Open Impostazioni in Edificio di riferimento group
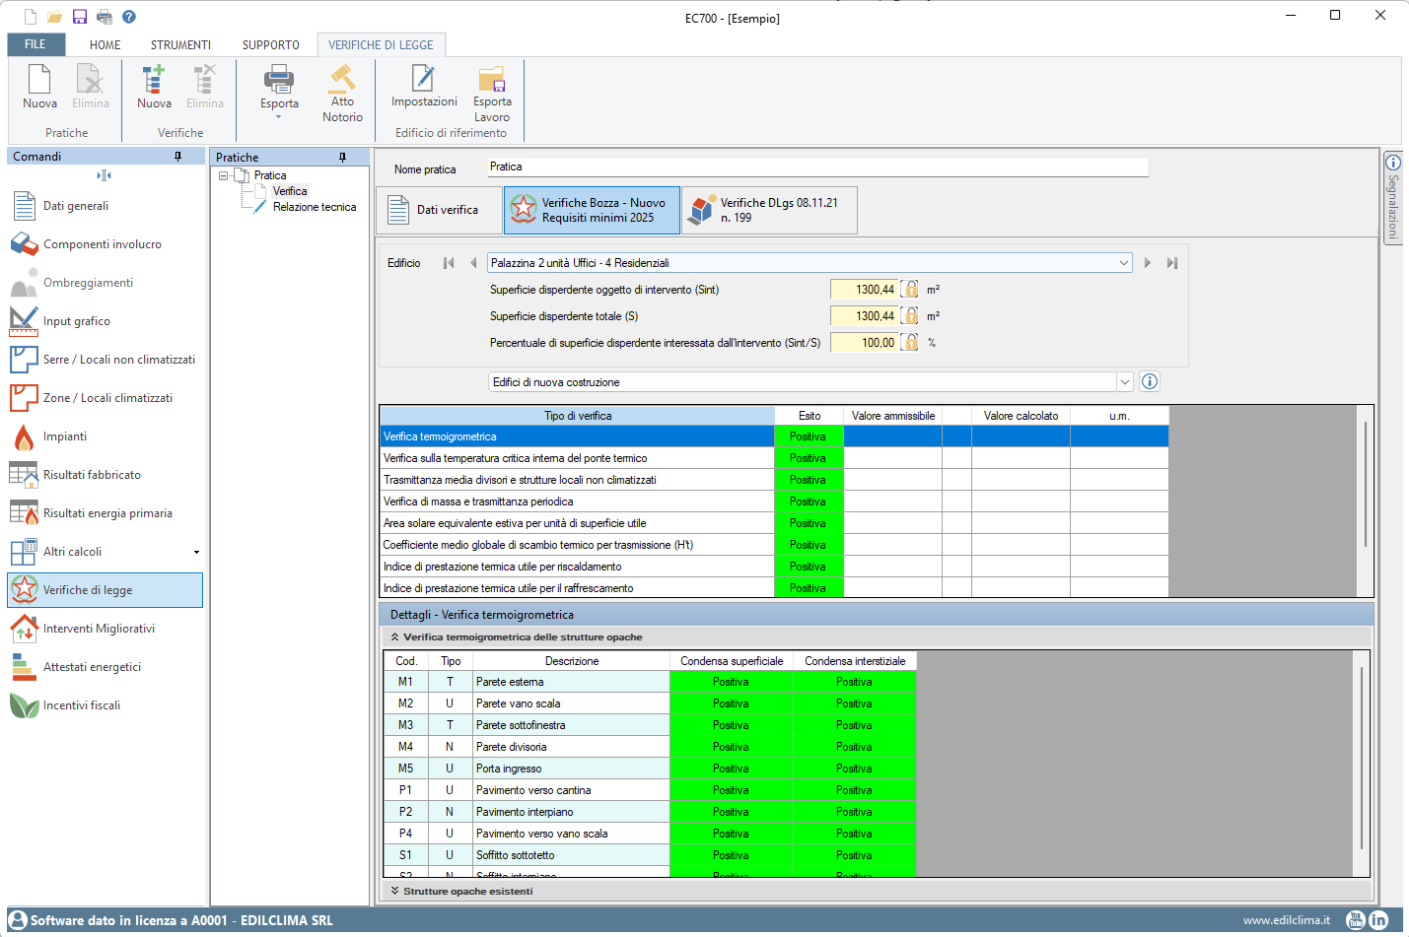The height and width of the screenshot is (937, 1409). click(424, 87)
